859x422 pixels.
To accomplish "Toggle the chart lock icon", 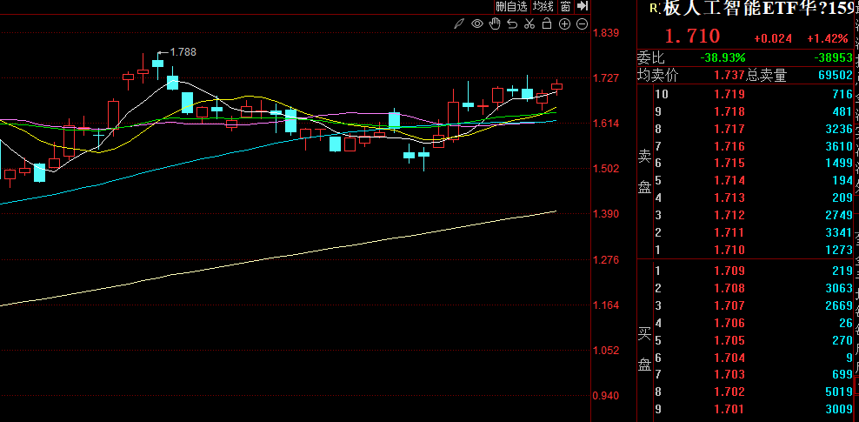I will point(547,23).
